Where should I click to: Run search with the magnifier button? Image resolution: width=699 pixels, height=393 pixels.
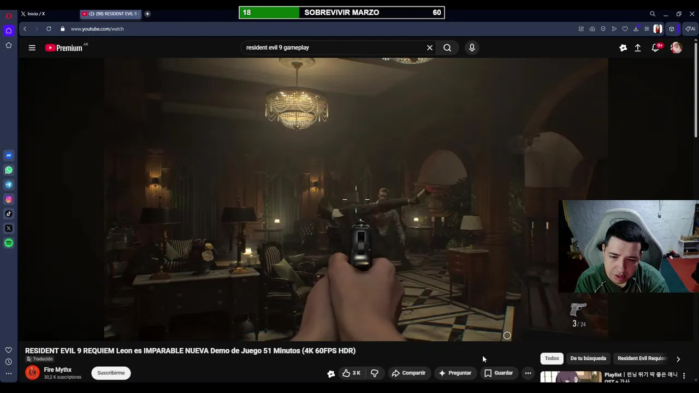(447, 48)
